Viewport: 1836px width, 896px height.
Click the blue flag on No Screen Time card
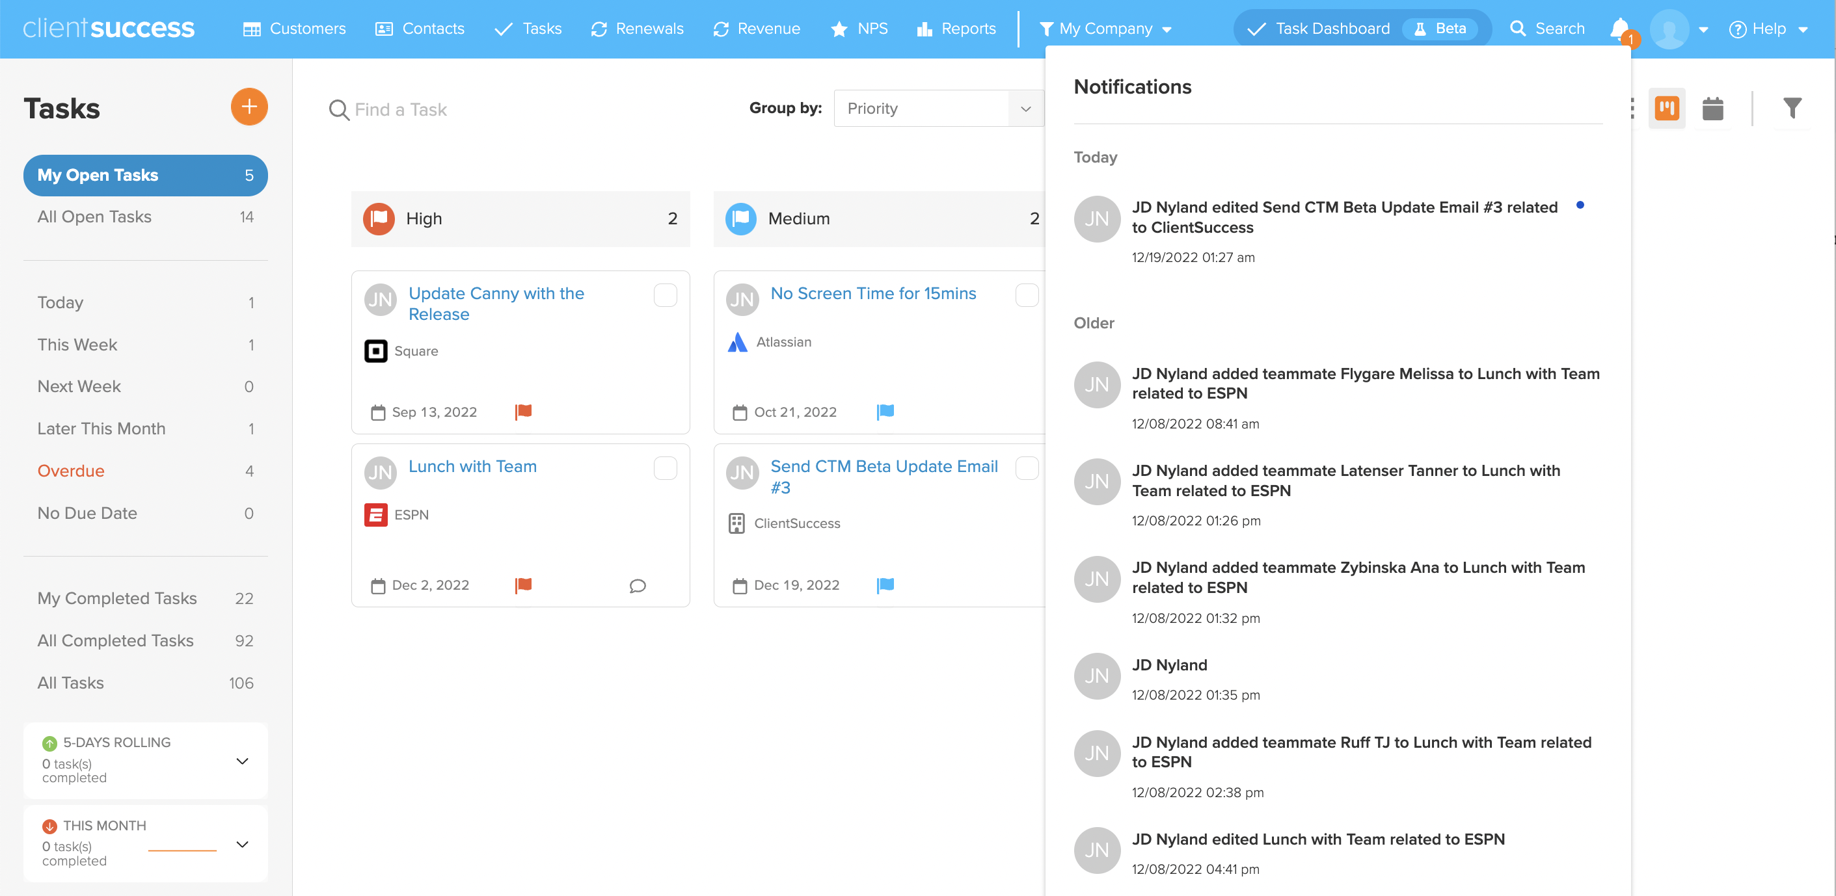pyautogui.click(x=885, y=412)
